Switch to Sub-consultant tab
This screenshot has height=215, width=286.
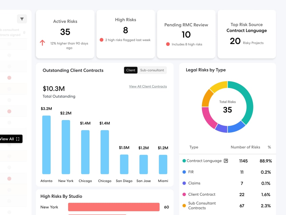pyautogui.click(x=152, y=70)
